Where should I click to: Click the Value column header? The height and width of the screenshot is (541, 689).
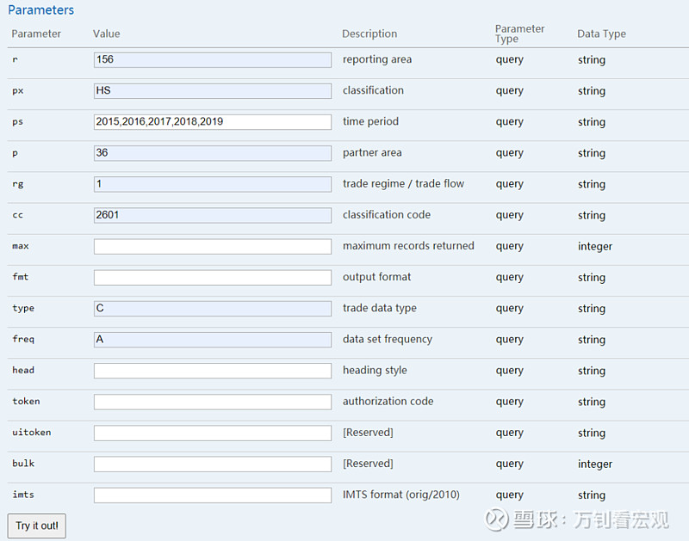(106, 34)
